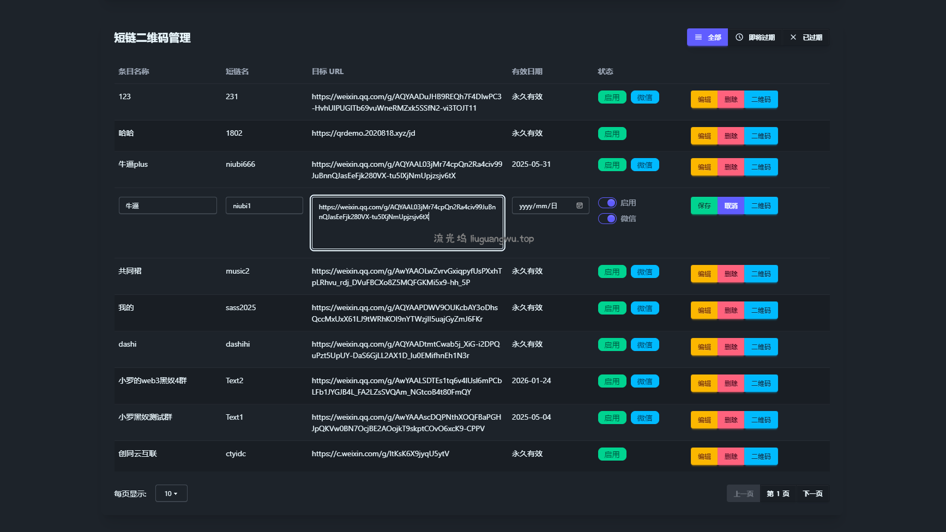The height and width of the screenshot is (532, 946).
Task: Click the 上一页 previous page button
Action: (x=743, y=494)
